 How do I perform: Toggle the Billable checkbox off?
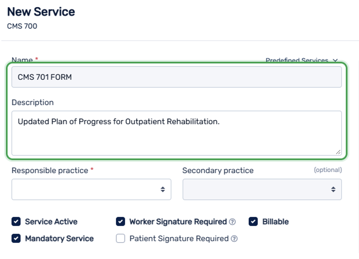pos(253,222)
